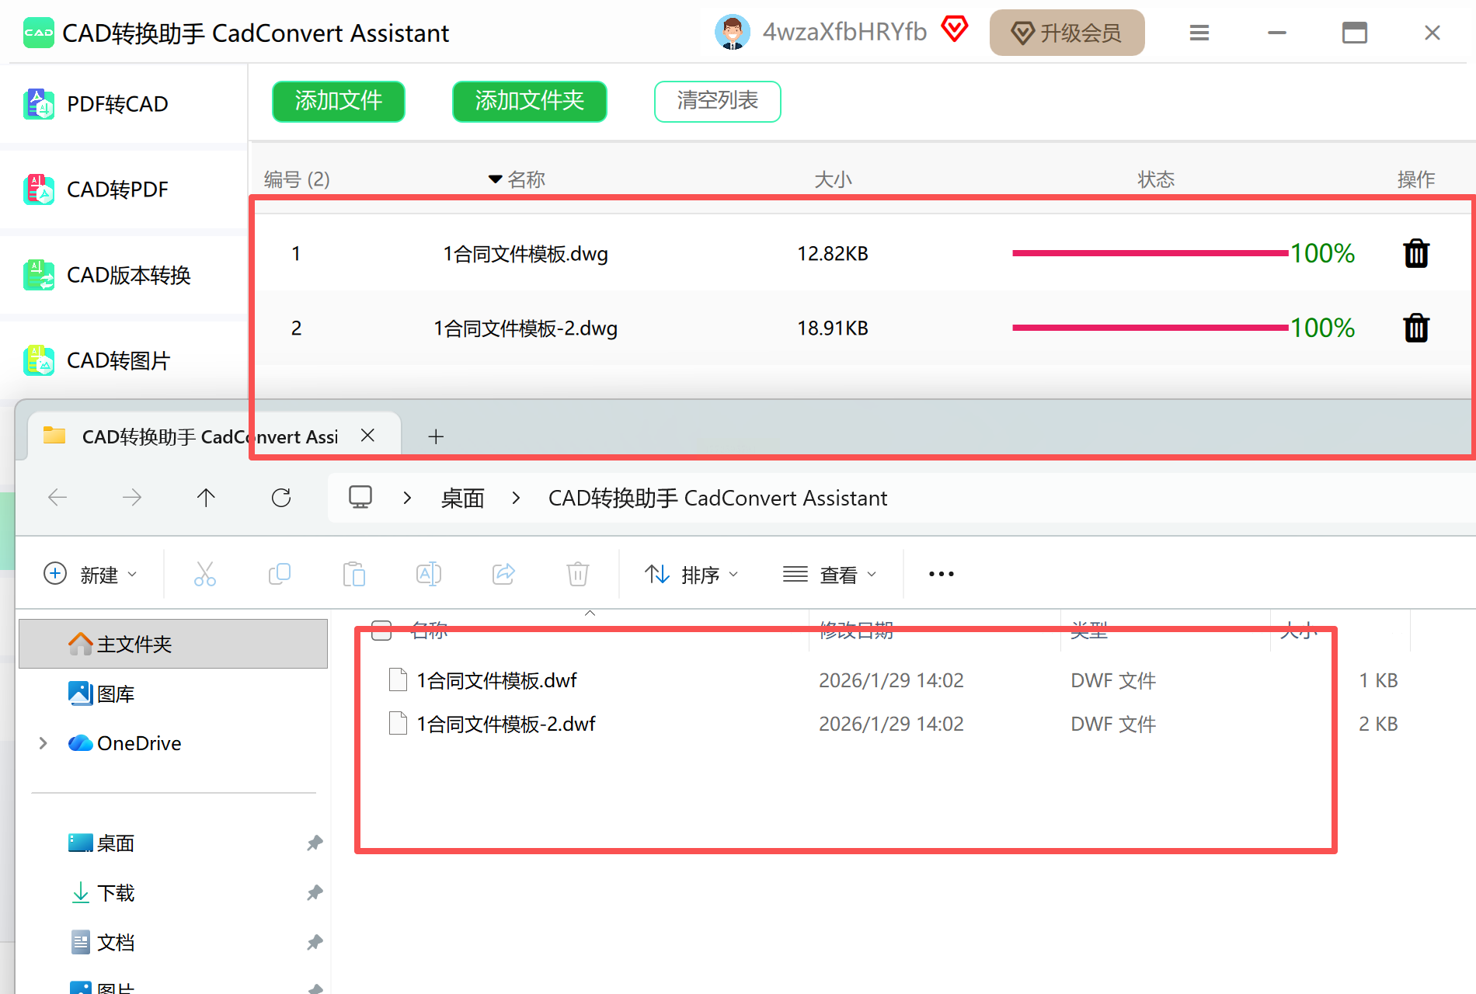Click the 添加文件夹 button
This screenshot has height=994, width=1476.
point(530,101)
